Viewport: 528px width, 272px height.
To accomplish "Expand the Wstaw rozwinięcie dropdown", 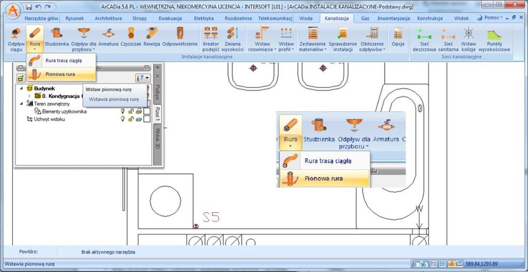I will [262, 40].
